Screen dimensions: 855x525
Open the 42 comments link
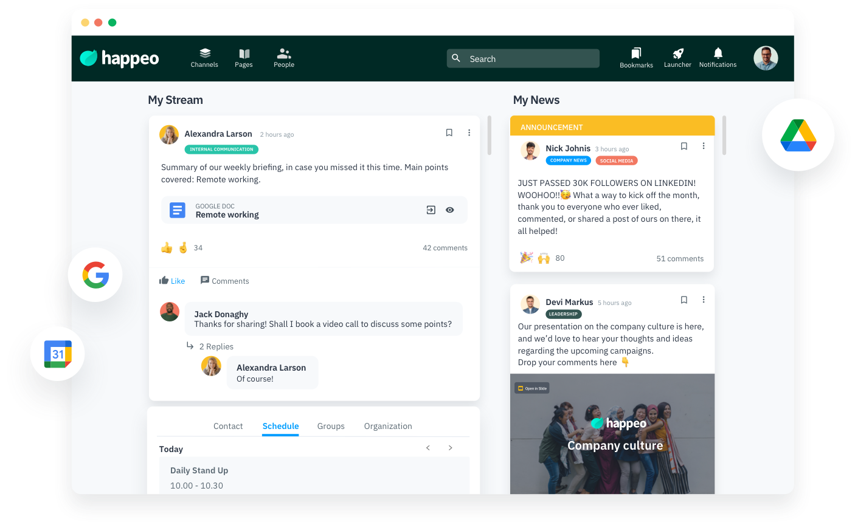pyautogui.click(x=445, y=248)
